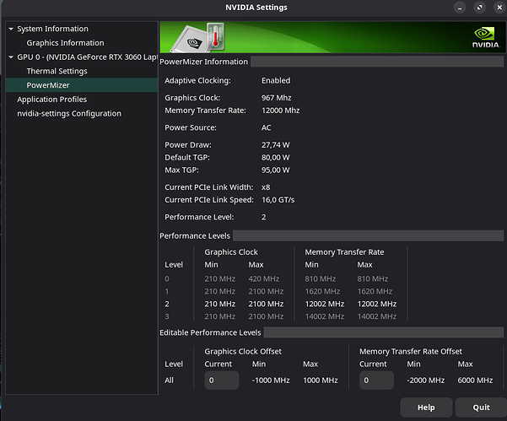Minimize the NVIDIA Settings window
This screenshot has width=507, height=421.
tap(460, 8)
